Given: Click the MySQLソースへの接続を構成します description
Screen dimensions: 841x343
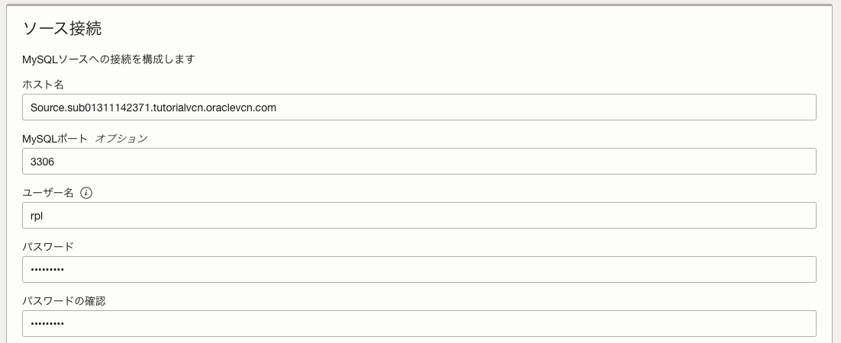Looking at the screenshot, I should point(108,59).
